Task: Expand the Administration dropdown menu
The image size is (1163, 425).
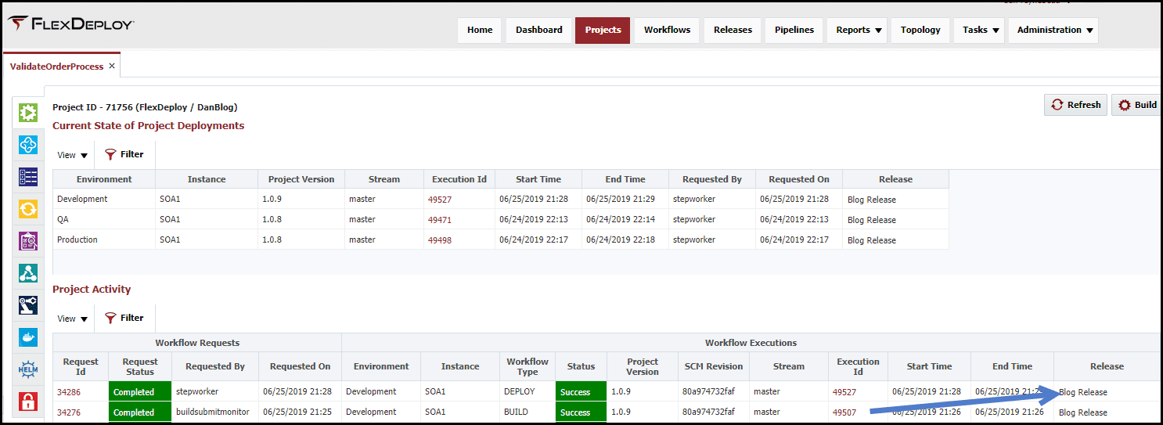Action: click(1053, 30)
